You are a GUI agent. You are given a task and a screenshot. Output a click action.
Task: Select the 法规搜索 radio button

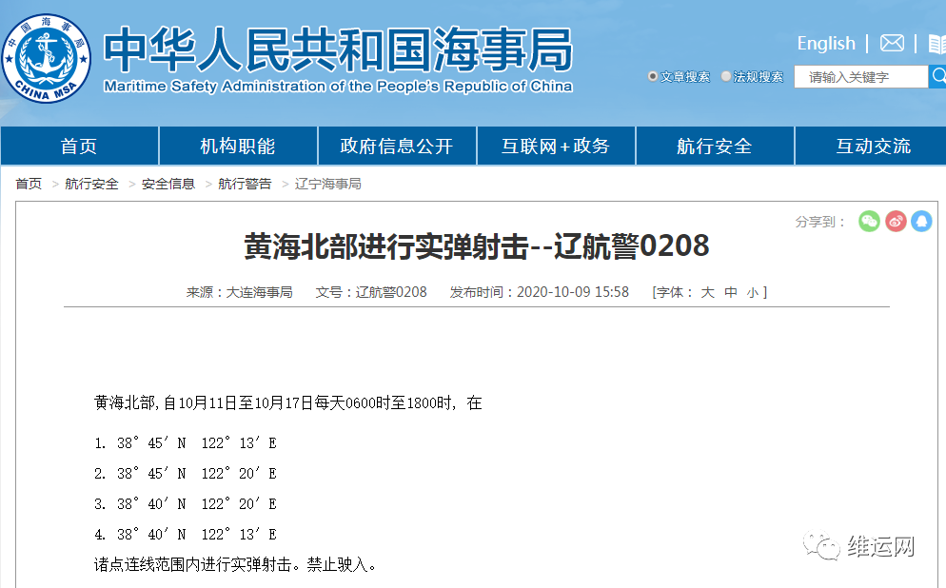point(726,76)
